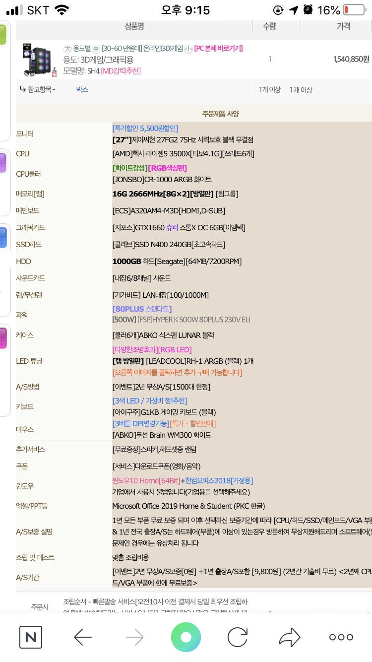Open the "PC 본체 바로가기" link
The width and height of the screenshot is (372, 662).
click(x=218, y=49)
